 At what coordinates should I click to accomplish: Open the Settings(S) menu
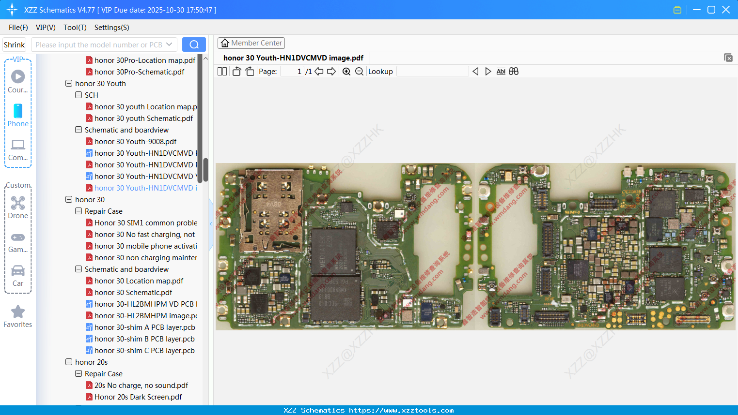tap(112, 28)
